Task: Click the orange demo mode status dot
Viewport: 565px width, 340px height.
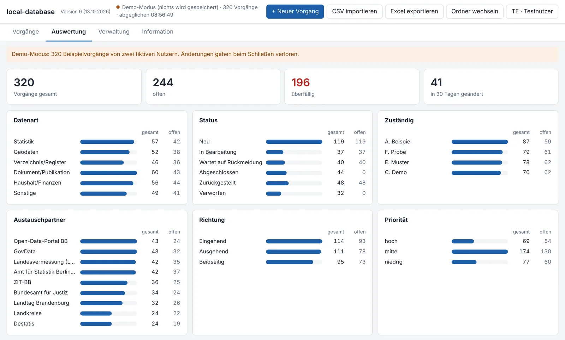Action: [118, 7]
